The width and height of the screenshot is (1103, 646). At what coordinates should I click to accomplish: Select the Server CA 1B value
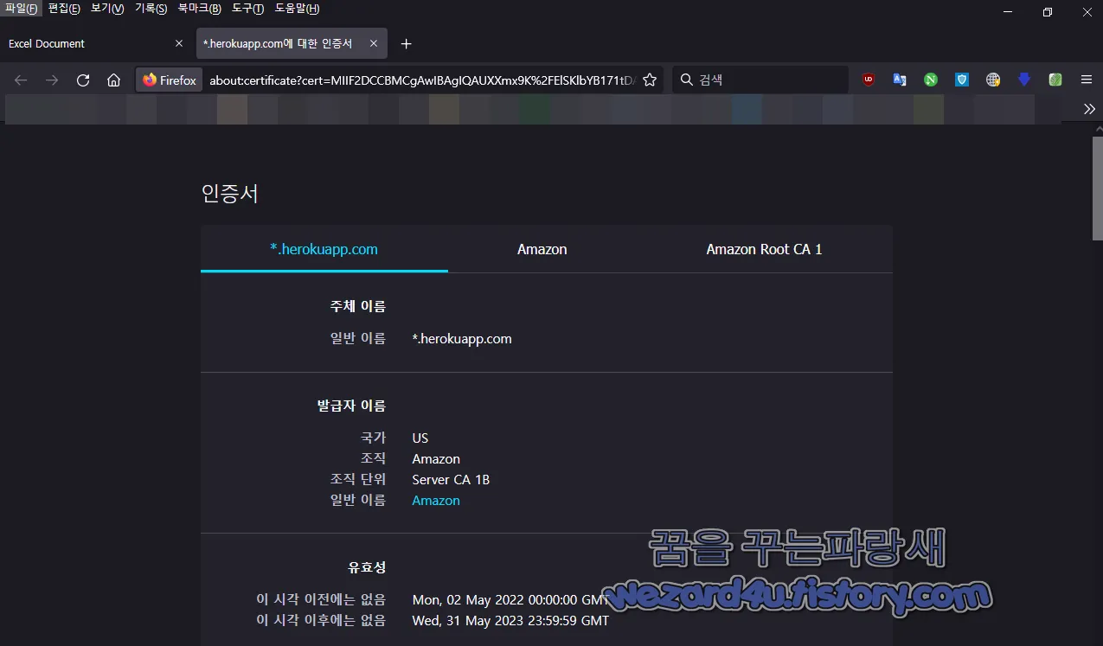click(451, 480)
